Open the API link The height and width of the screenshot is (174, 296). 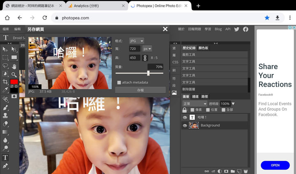click(228, 29)
